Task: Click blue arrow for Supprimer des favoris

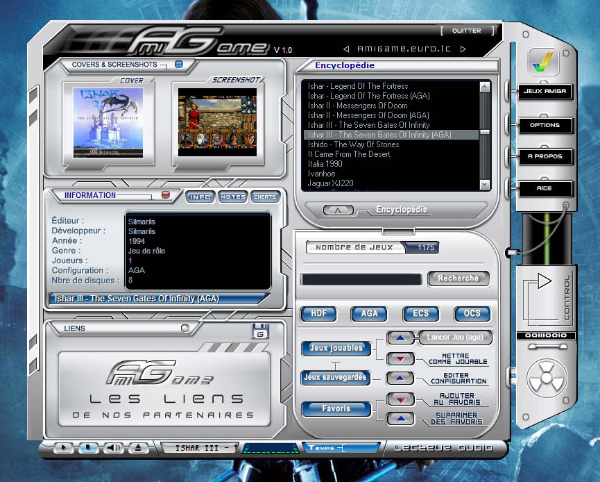Action: pyautogui.click(x=400, y=419)
